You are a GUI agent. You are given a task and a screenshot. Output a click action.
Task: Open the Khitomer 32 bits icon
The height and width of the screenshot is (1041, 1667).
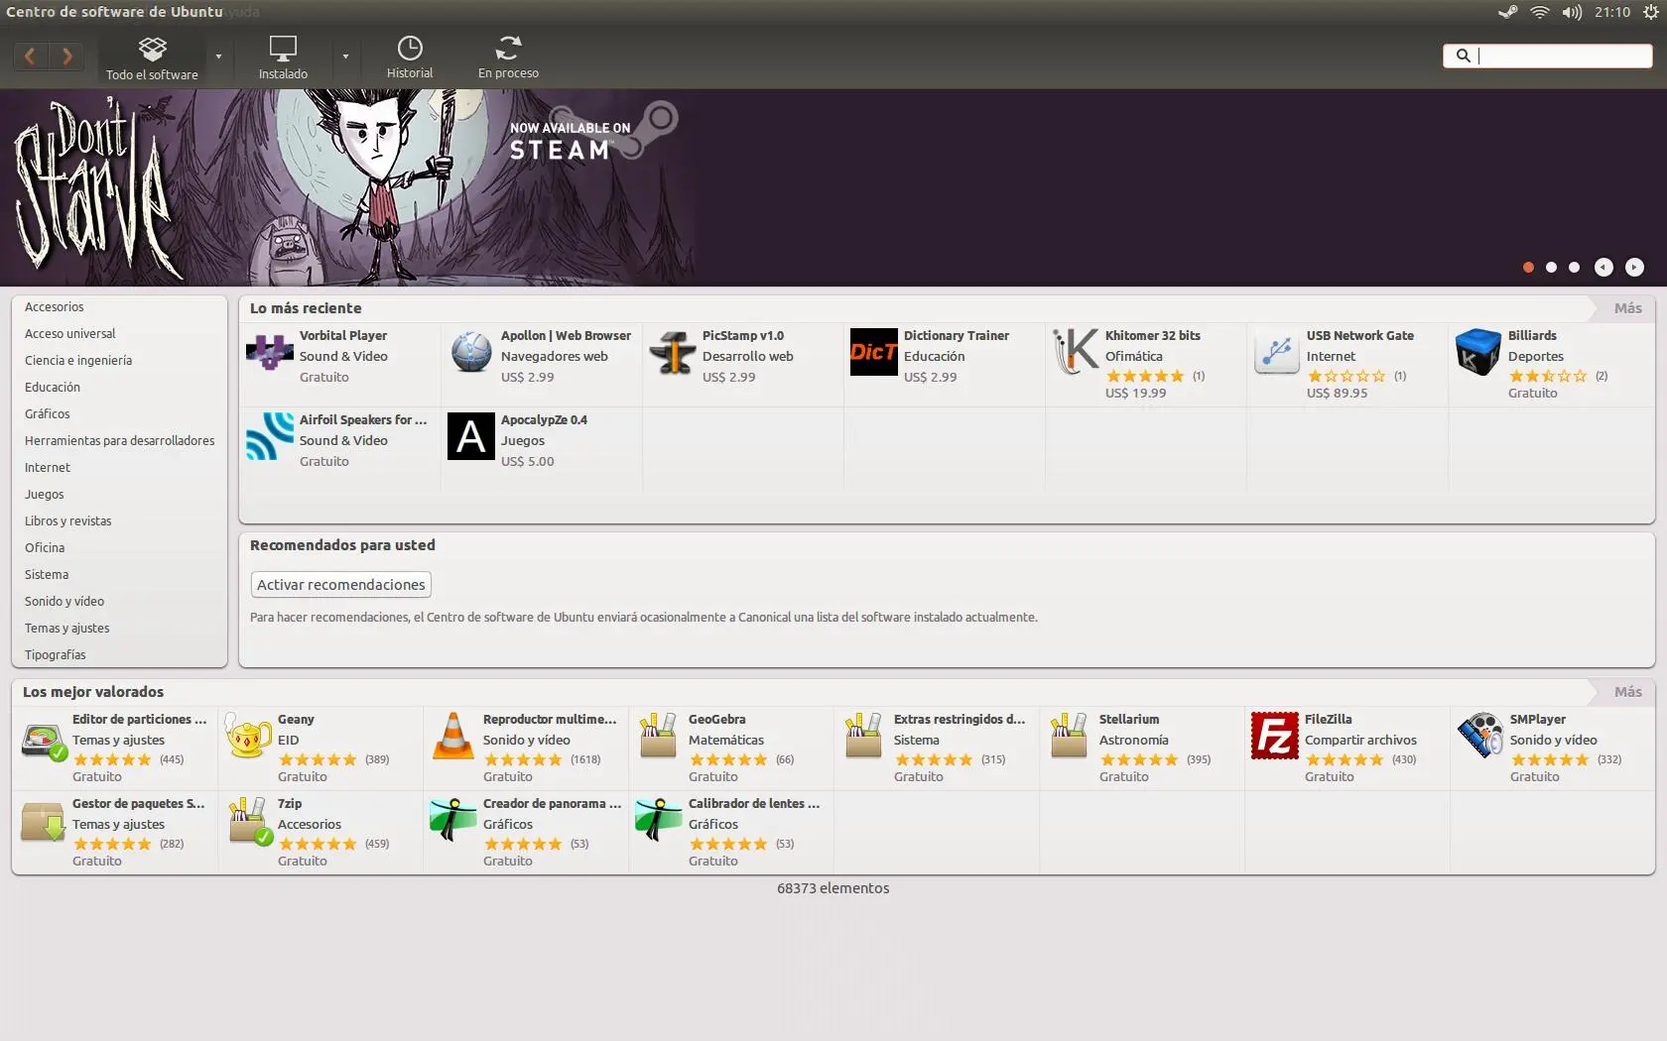click(1076, 352)
